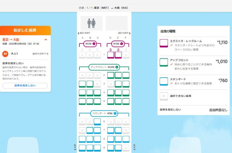Choose extra legroom seat 1E
Viewport: 232px width, 153px height.
[x=118, y=55]
